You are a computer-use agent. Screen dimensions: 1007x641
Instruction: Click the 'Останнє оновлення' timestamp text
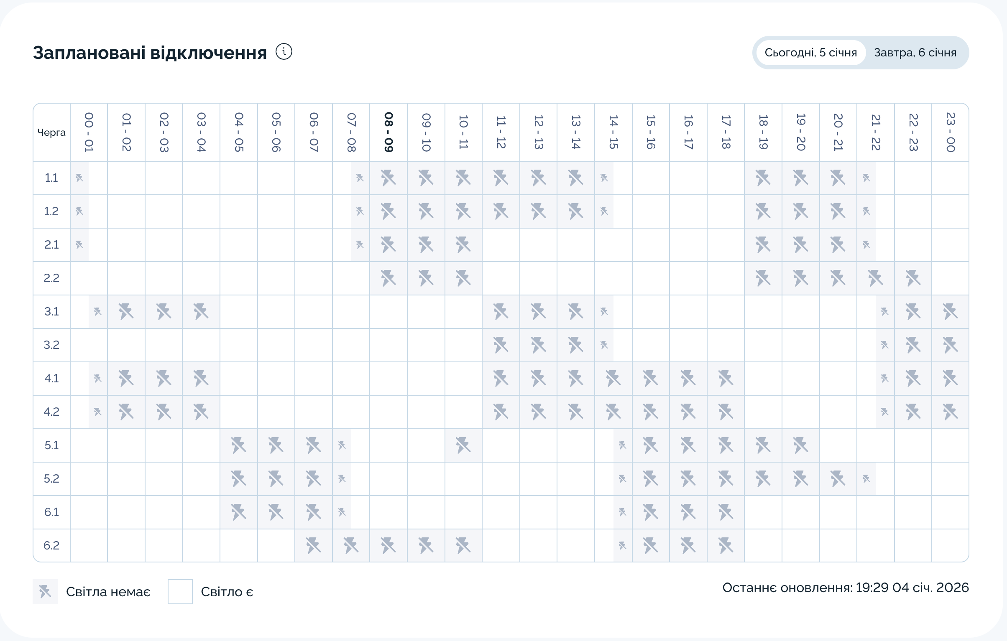pos(845,588)
